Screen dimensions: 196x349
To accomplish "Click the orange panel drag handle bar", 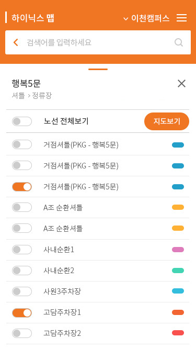I will [98, 69].
